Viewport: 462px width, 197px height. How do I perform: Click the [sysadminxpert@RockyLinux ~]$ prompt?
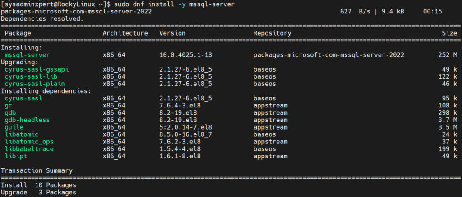click(56, 4)
